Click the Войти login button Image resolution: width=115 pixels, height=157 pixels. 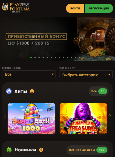pyautogui.click(x=75, y=8)
